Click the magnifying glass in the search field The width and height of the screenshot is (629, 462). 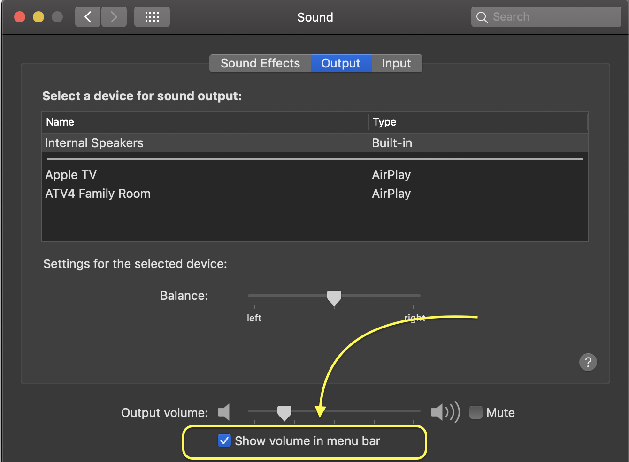pos(482,16)
